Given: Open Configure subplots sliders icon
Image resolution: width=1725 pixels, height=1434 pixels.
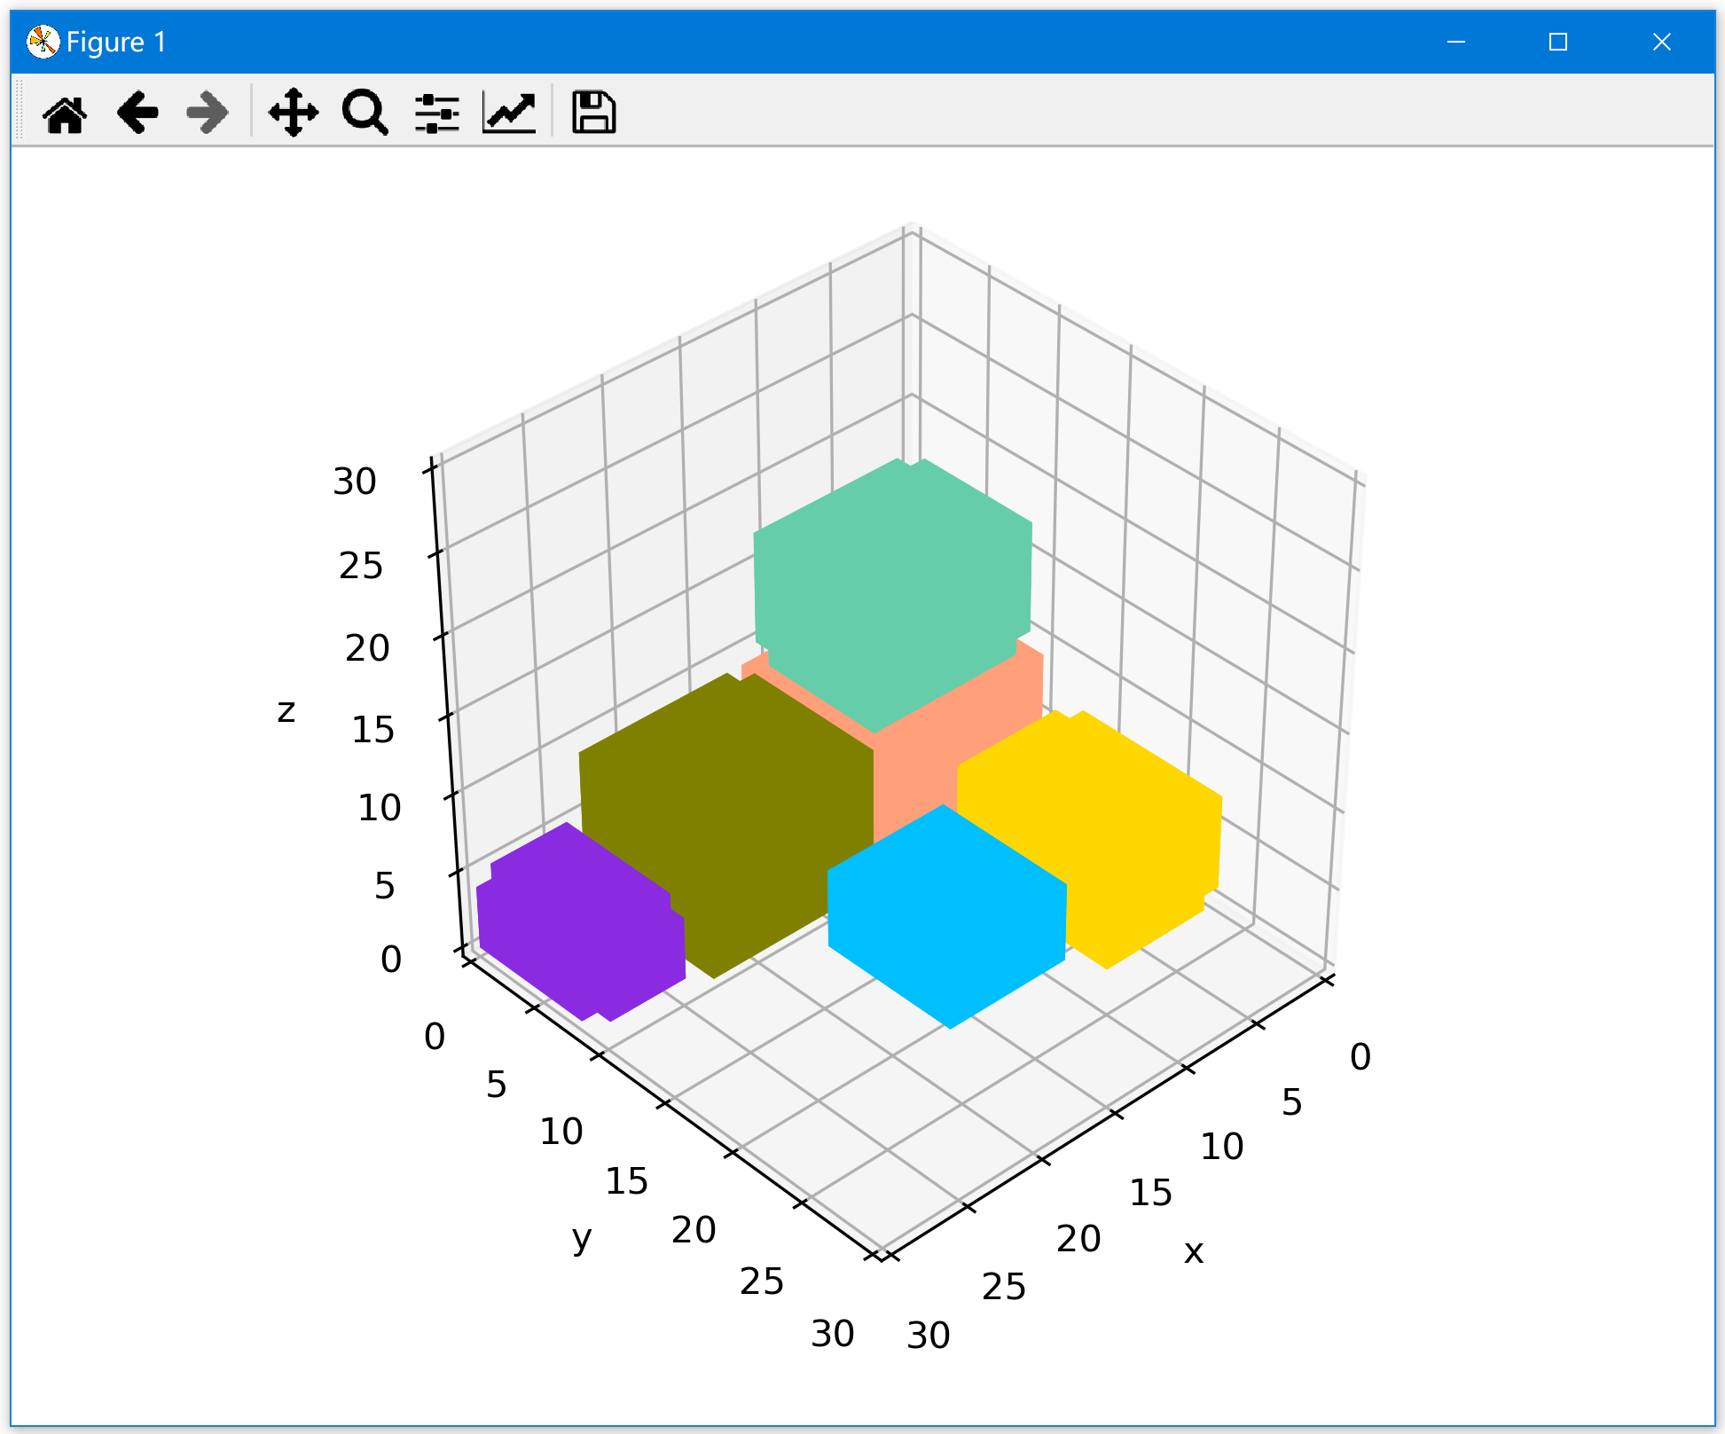Looking at the screenshot, I should (x=437, y=113).
